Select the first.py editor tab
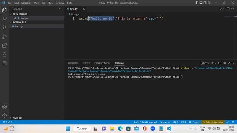This screenshot has width=237, height=133. click(74, 9)
